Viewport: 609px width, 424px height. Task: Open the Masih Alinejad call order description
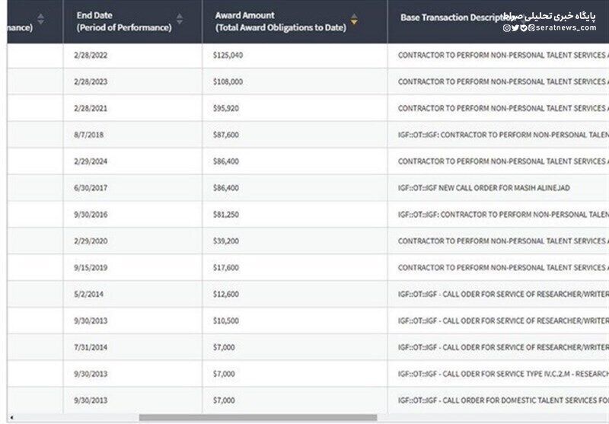(x=483, y=188)
